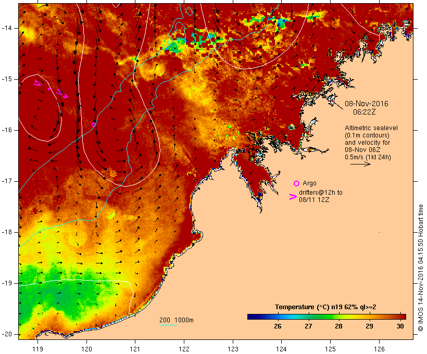Image resolution: width=427 pixels, height=354 pixels.
Task: Click the velocity scale arrow under 0.5m/s
Action: [360, 164]
